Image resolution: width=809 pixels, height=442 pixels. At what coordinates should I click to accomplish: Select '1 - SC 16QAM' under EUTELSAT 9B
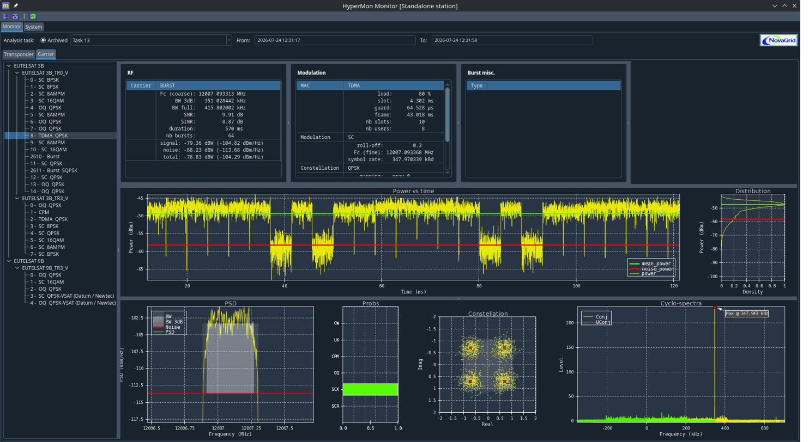[47, 282]
